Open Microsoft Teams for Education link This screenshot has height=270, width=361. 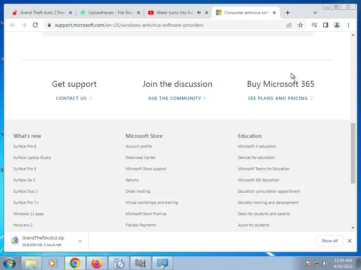point(264,169)
